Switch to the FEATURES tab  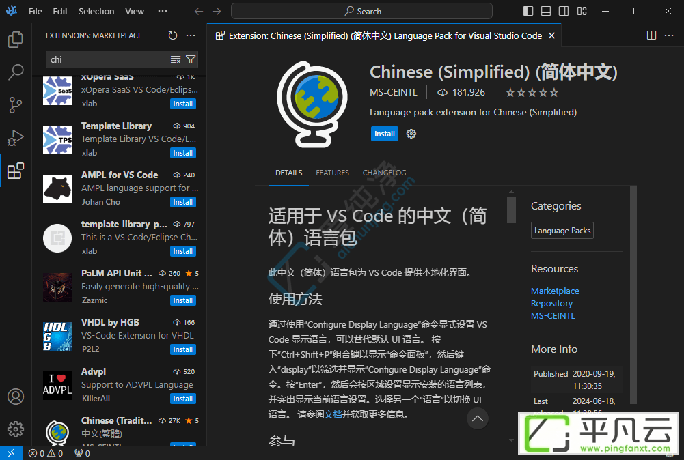tap(332, 173)
